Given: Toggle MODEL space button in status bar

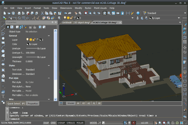Looking at the screenshot, I should pos(93,123).
